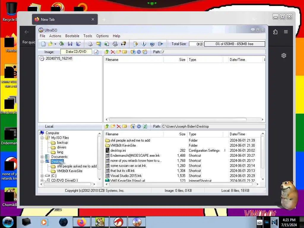Open the Tools menu
The width and height of the screenshot is (304, 228).
(88, 36)
